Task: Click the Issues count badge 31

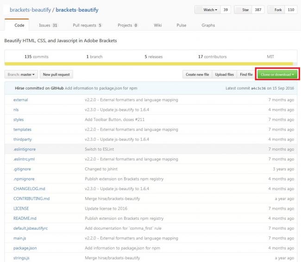Action: (55, 25)
